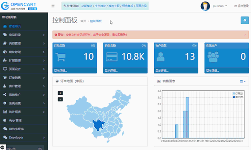Click the user avatar picture
This screenshot has height=150, width=251.
point(205,6)
